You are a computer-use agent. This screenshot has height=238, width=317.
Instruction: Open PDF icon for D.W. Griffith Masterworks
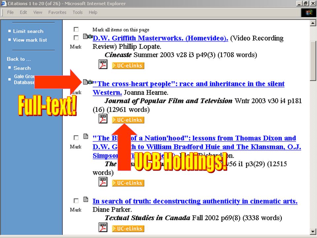[103, 64]
